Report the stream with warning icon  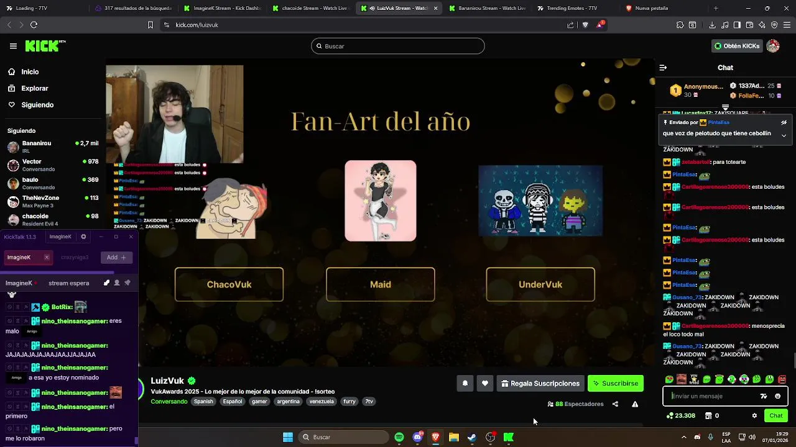(635, 404)
